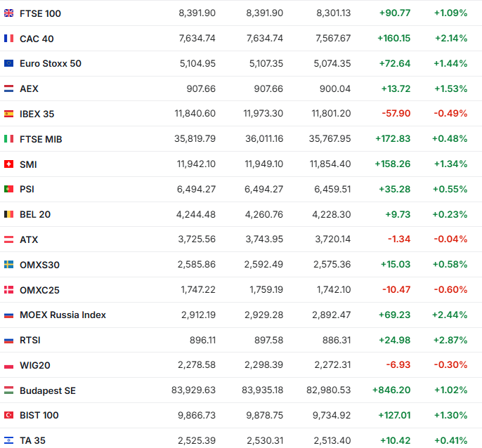
Task: Click the Turkish flag icon beside BIST 100
Action: 8,416
